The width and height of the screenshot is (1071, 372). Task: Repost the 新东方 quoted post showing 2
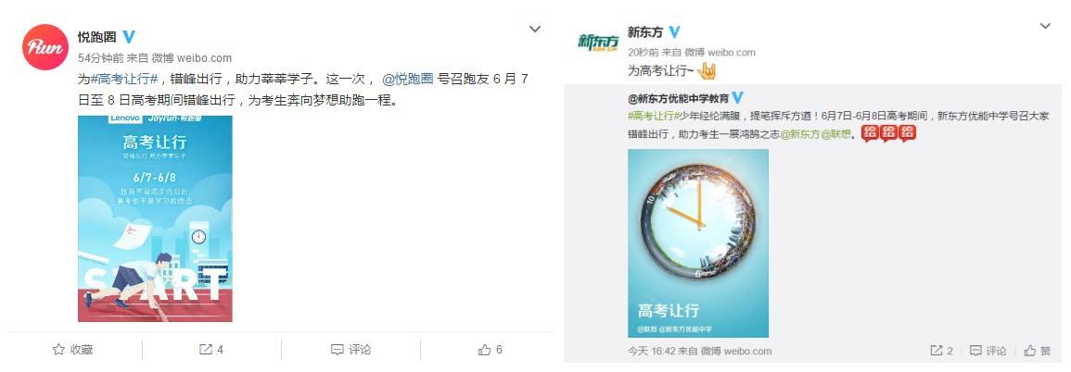941,351
